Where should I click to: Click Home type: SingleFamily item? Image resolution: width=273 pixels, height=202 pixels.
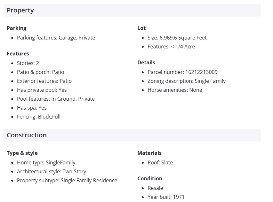(x=46, y=162)
